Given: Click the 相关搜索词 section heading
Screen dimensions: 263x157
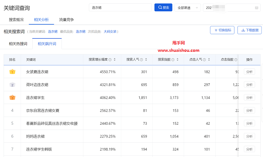Looking at the screenshot, I should click(14, 32).
